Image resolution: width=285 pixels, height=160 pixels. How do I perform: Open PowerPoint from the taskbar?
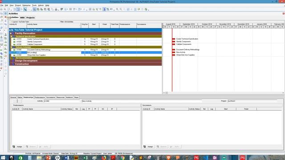tap(49, 158)
